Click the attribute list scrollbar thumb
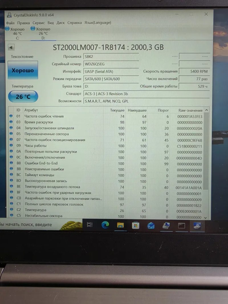This screenshot has height=304, width=228. [206, 151]
